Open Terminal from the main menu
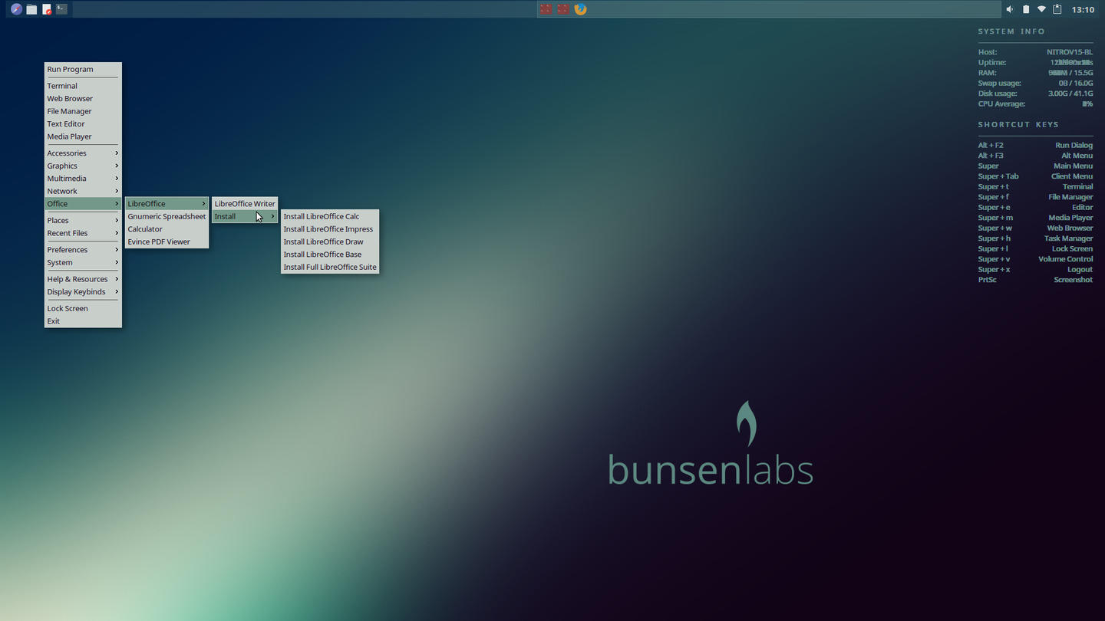This screenshot has width=1105, height=621. click(83, 86)
